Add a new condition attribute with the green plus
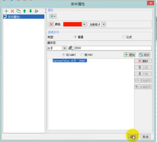This screenshot has height=142, width=157. coord(6,11)
